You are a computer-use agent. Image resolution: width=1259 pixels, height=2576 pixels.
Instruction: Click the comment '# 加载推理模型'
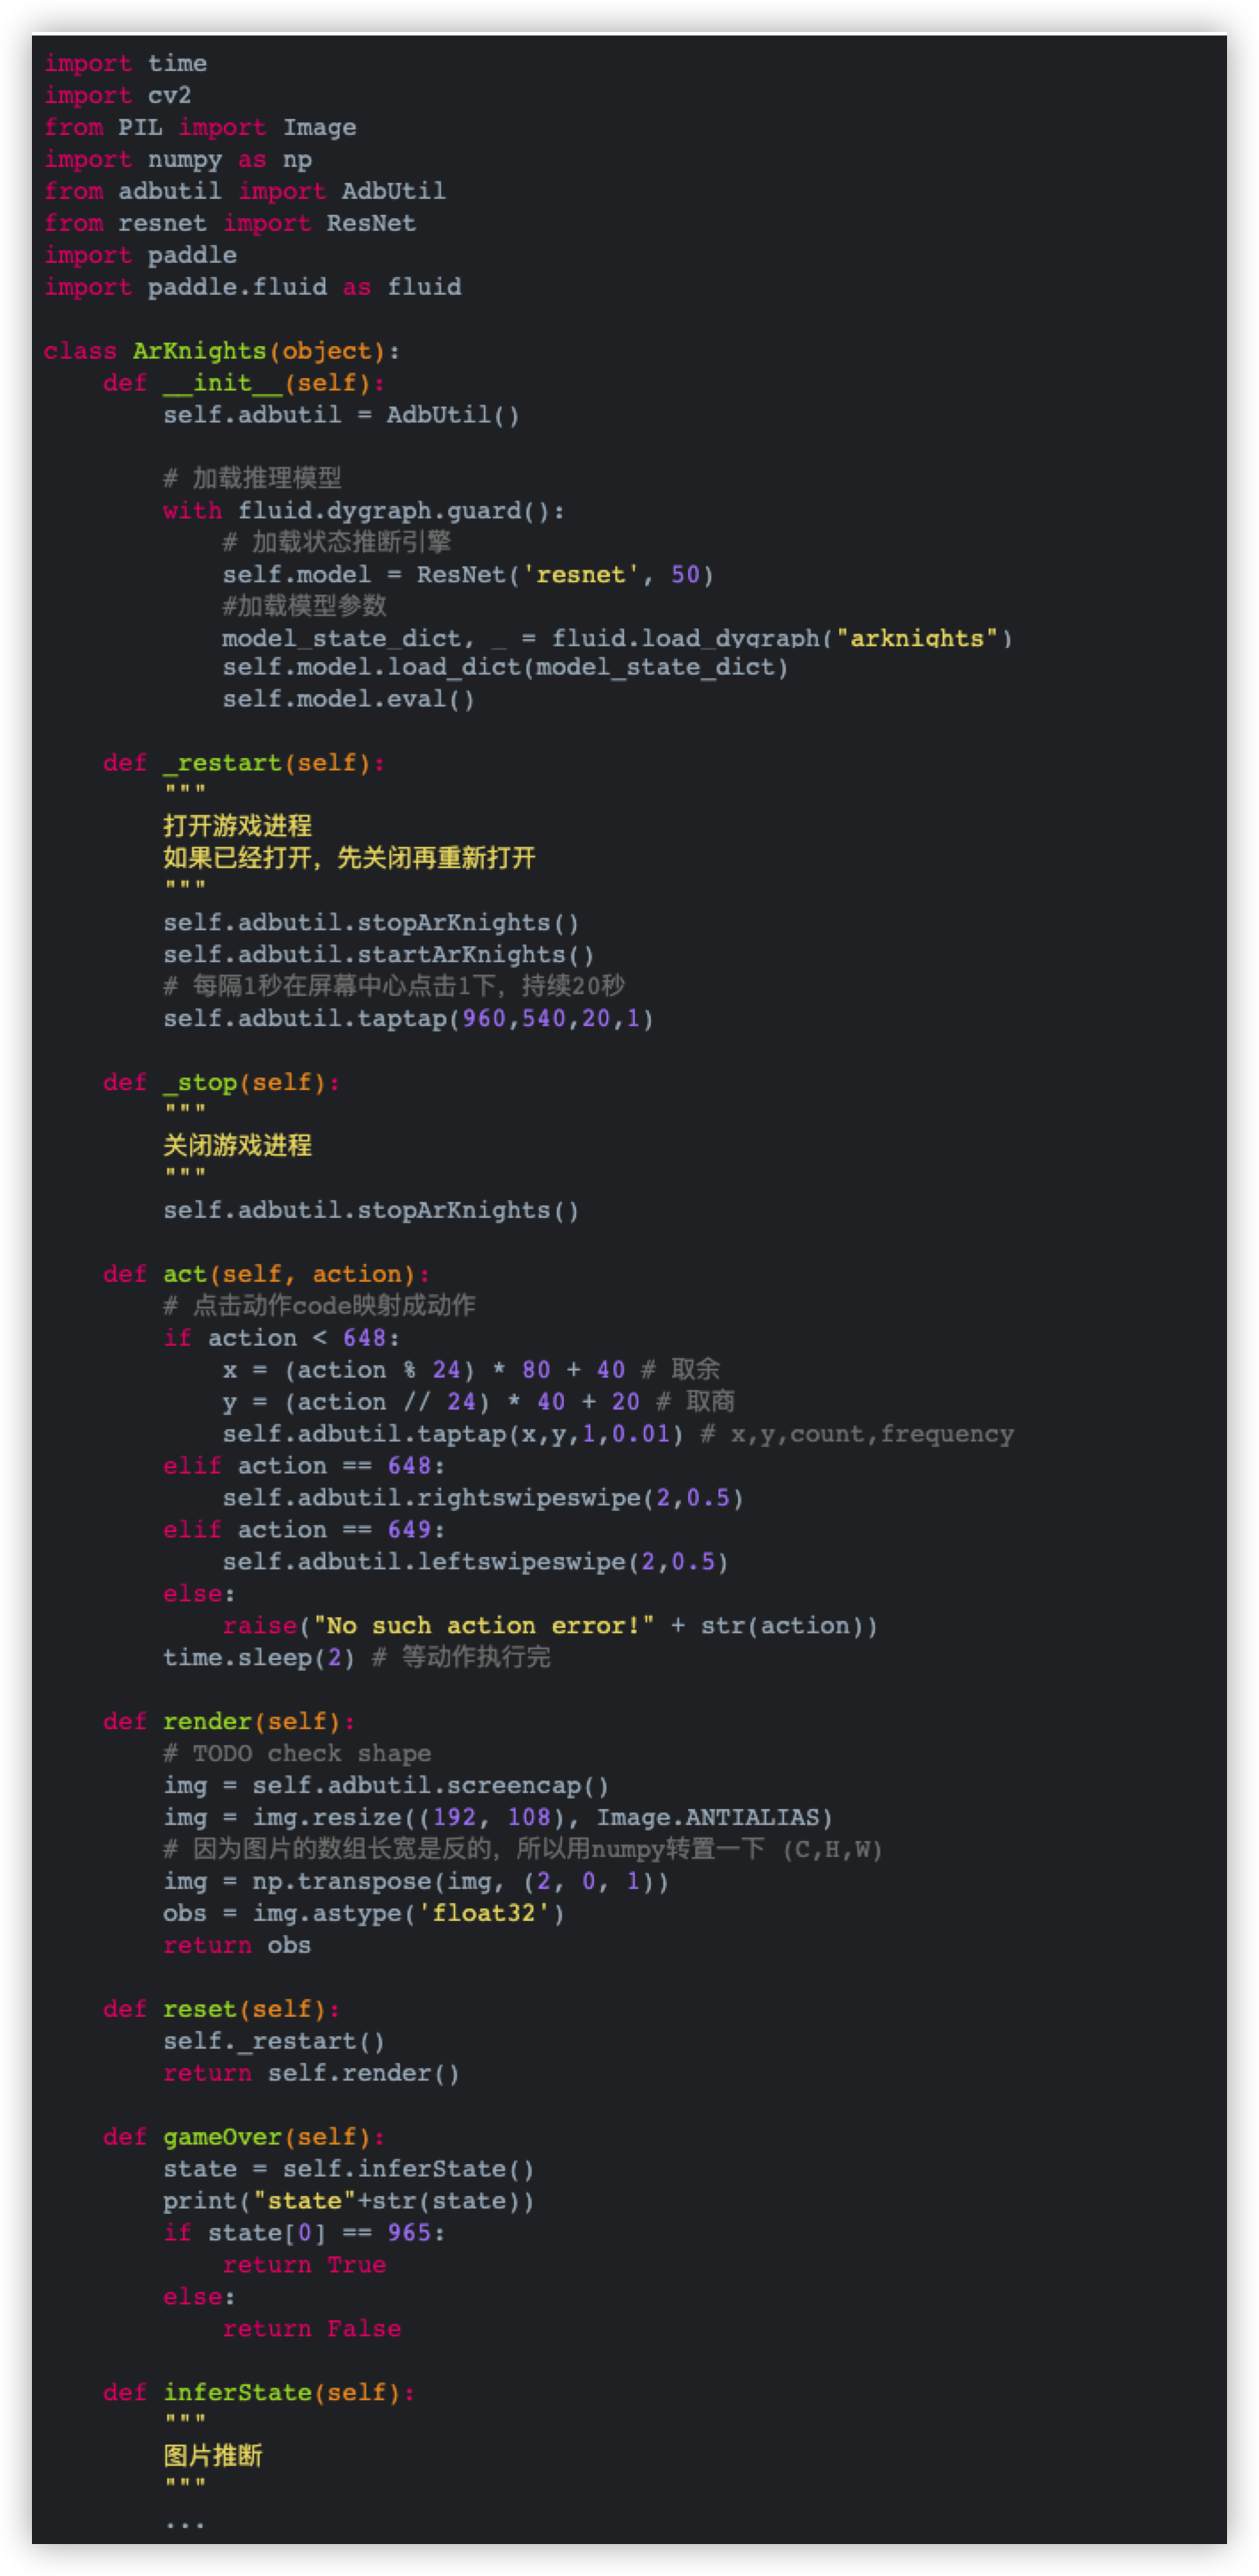[252, 478]
